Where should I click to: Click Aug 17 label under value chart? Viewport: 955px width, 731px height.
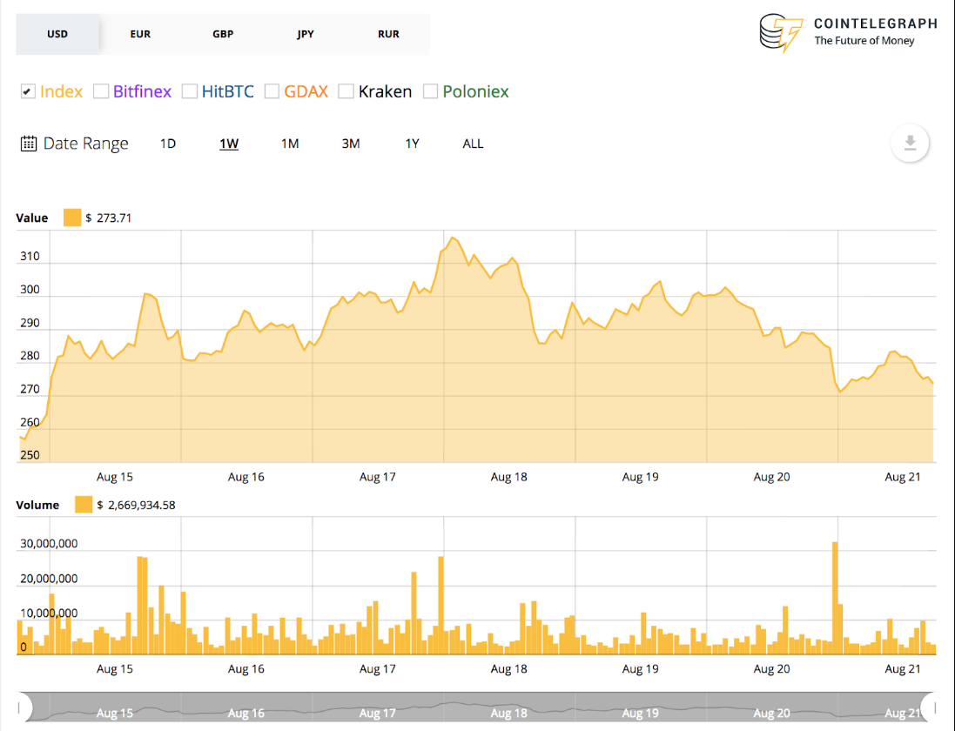tap(378, 477)
